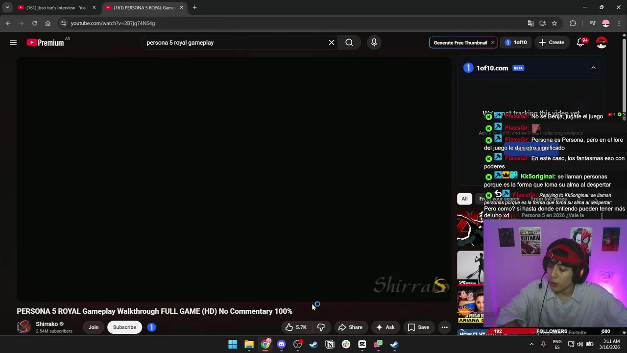This screenshot has width=627, height=353.
Task: Open the ENG ES language switcher
Action: coord(557,345)
